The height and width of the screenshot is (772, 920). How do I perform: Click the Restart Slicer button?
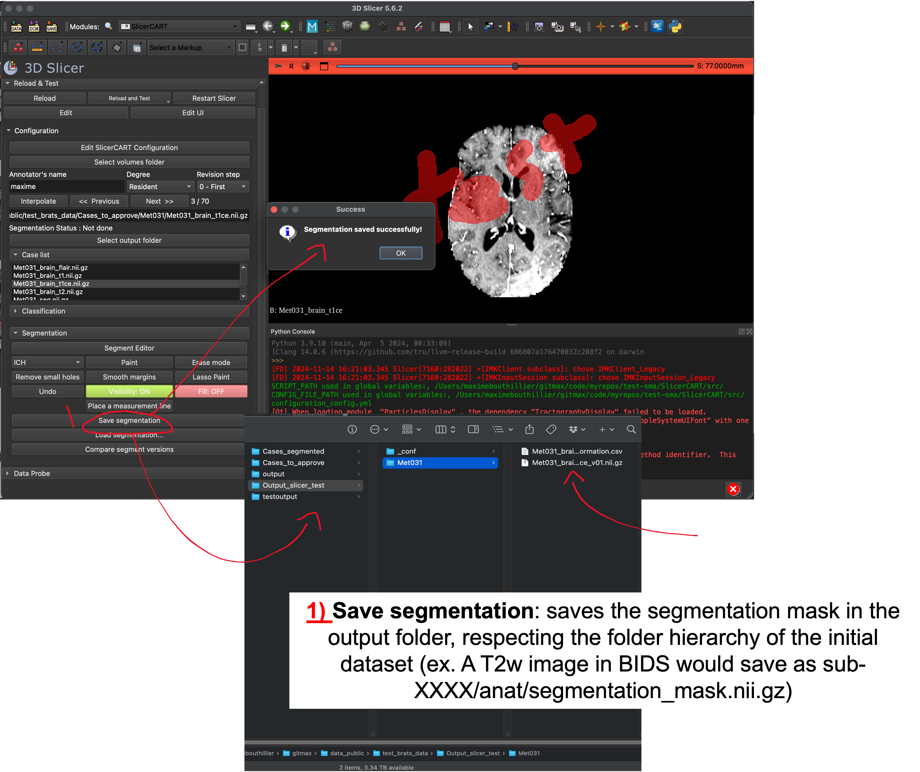click(x=214, y=98)
